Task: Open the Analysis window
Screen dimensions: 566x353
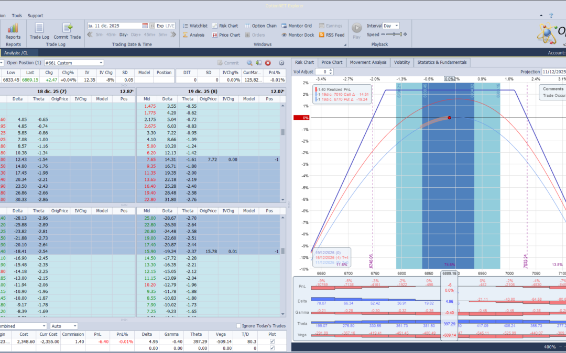Action: click(x=193, y=35)
